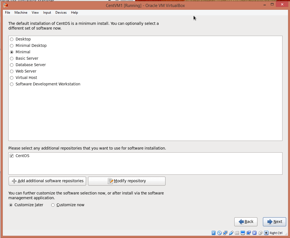
Task: Click the network adapters status icon
Action: (225, 233)
